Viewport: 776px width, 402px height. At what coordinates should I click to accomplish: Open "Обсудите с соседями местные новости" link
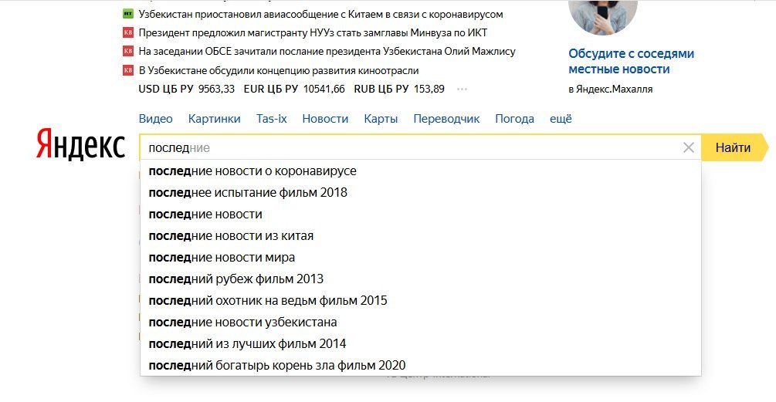click(631, 61)
